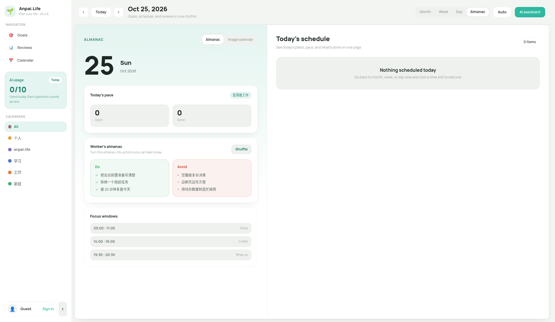Select the Almanac tab in almanac card
Viewport: 555px width, 322px height.
pos(213,40)
